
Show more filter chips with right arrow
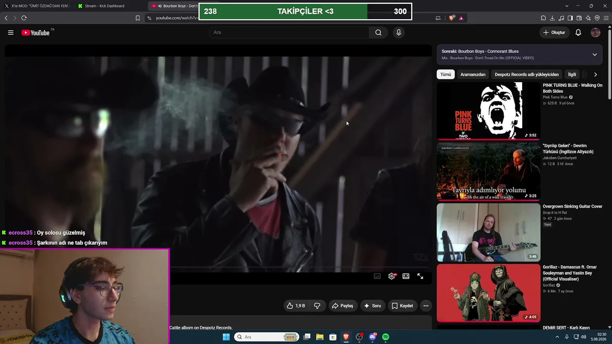595,75
